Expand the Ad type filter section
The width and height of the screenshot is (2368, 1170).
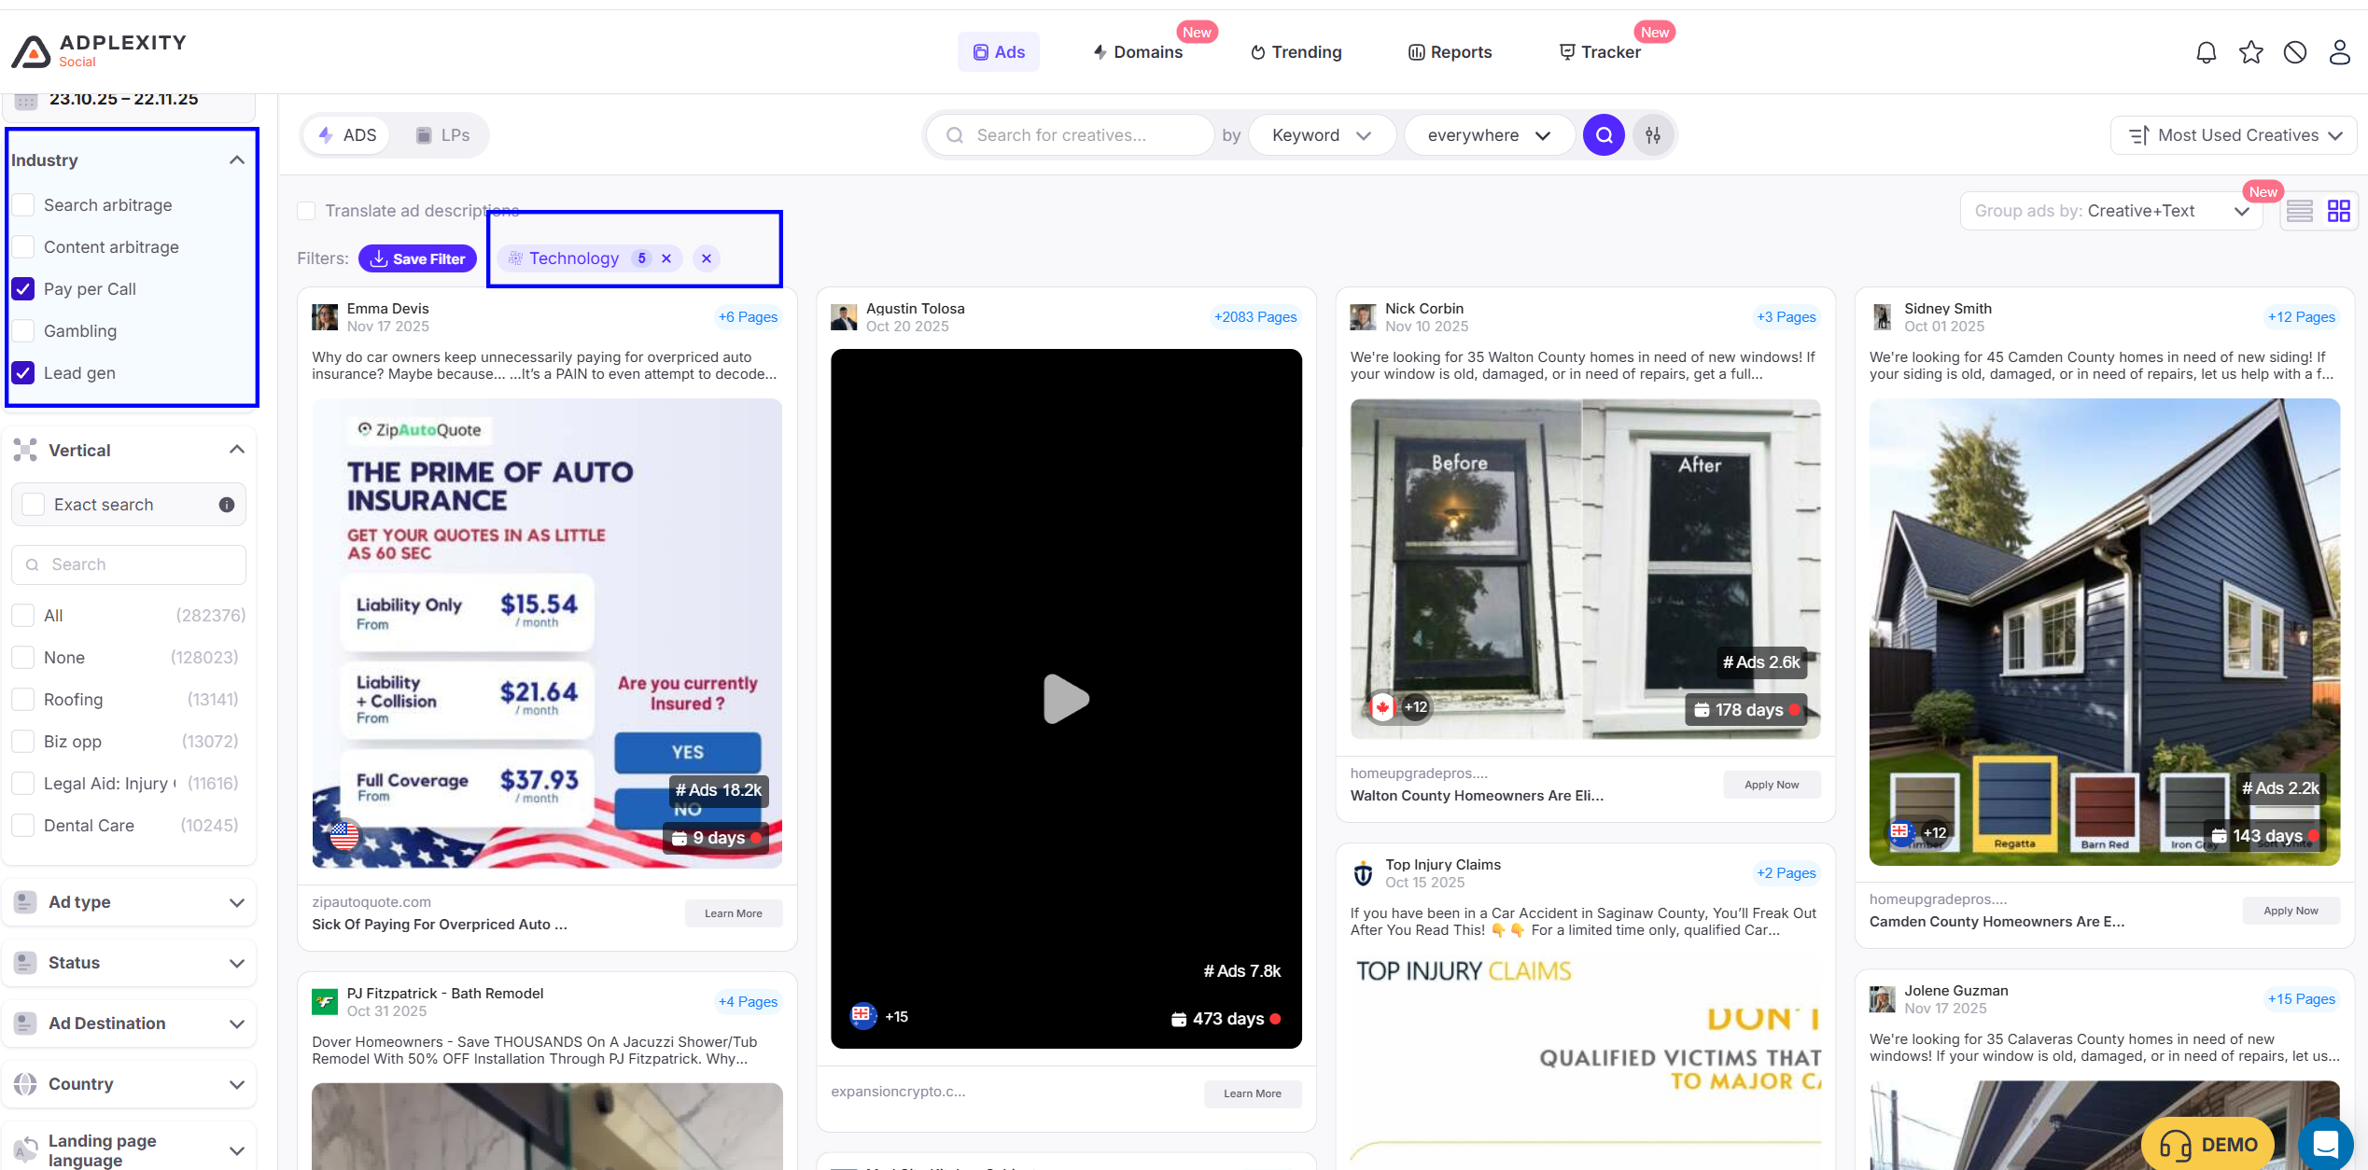129,902
